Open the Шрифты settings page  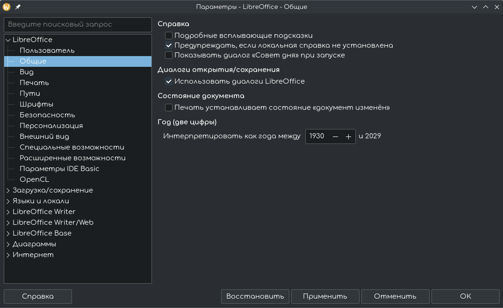(36, 104)
